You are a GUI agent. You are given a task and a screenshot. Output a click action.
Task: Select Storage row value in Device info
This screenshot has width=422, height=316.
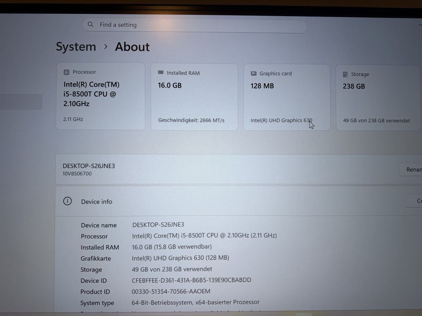pyautogui.click(x=172, y=269)
